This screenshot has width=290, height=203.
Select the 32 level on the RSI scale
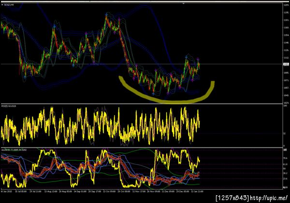pyautogui.click(x=285, y=134)
